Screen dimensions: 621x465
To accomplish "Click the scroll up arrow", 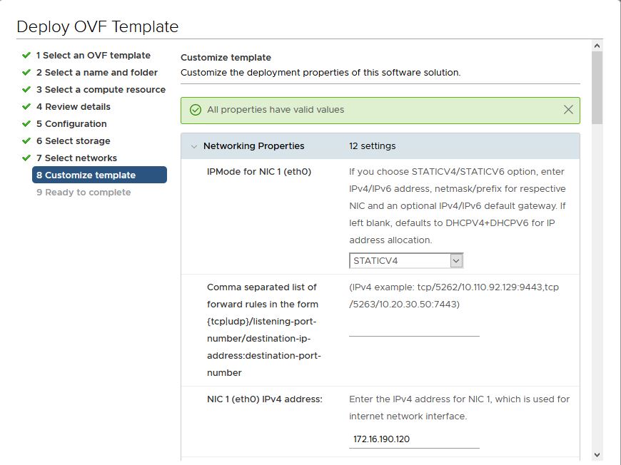I will pos(597,46).
